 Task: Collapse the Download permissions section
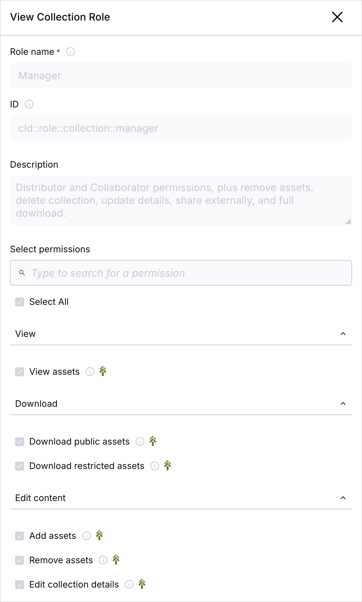point(343,404)
